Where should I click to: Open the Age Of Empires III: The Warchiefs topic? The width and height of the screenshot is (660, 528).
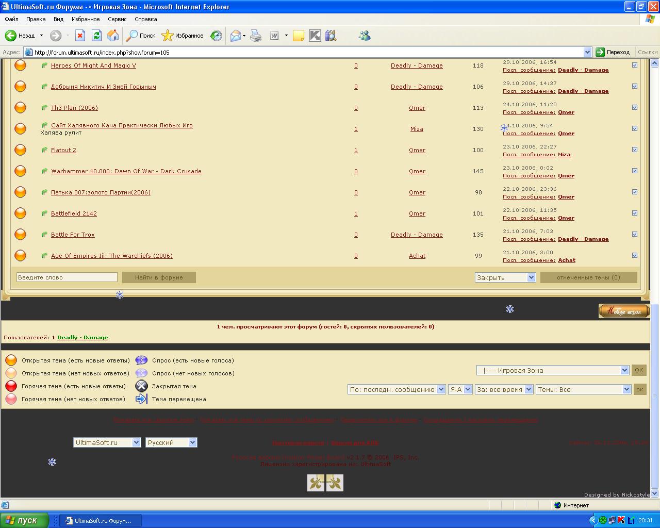coord(111,256)
